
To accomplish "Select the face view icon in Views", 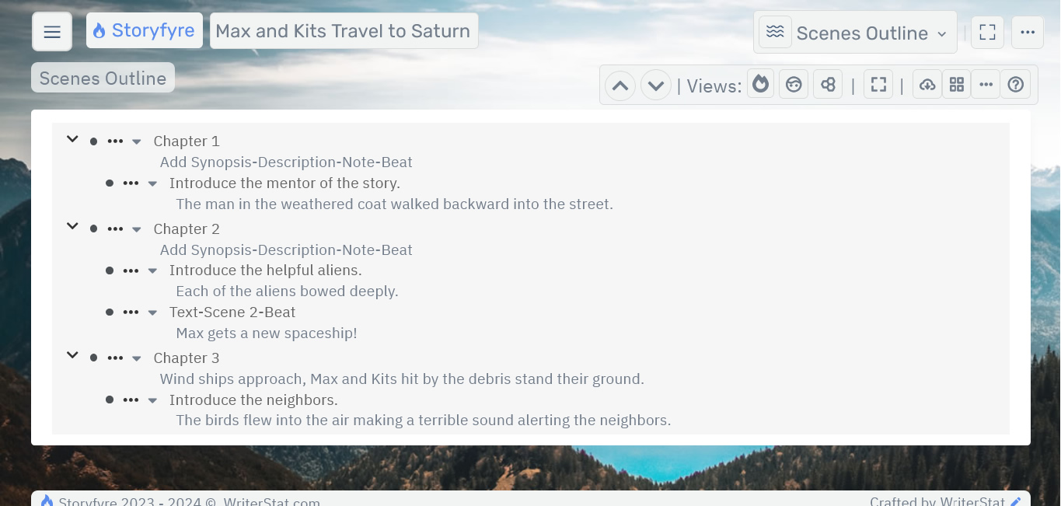I will (794, 85).
